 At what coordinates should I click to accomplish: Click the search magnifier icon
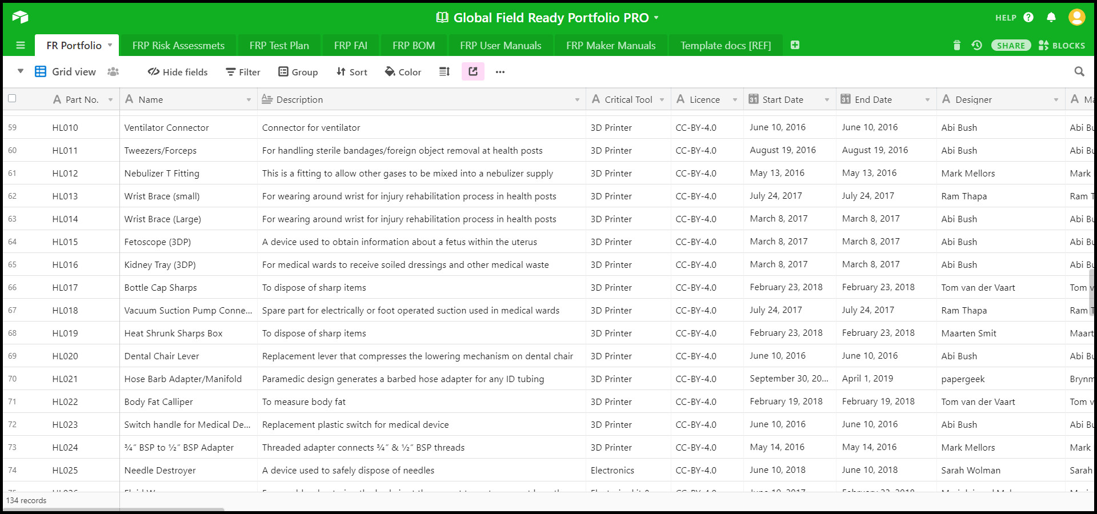[x=1079, y=71]
